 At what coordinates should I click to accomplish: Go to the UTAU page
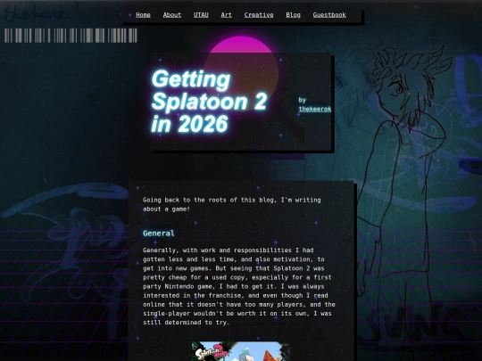pyautogui.click(x=201, y=15)
